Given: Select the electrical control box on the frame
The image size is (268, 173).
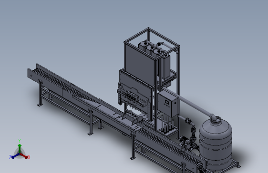Looking at the screenshot, I should tap(168, 104).
